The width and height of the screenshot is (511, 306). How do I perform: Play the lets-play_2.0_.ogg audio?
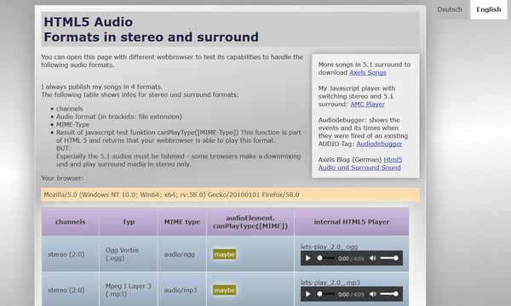point(307,258)
